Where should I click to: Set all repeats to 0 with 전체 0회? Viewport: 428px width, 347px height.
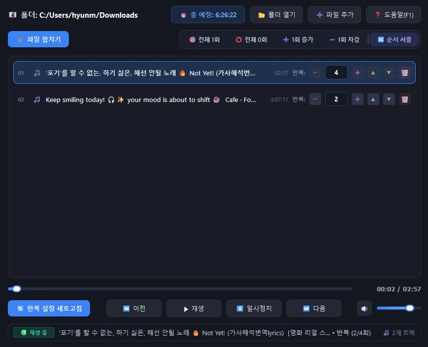coord(251,39)
